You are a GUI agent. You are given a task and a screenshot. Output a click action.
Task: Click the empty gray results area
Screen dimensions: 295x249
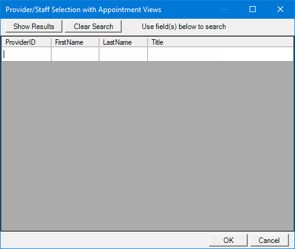tap(147, 146)
